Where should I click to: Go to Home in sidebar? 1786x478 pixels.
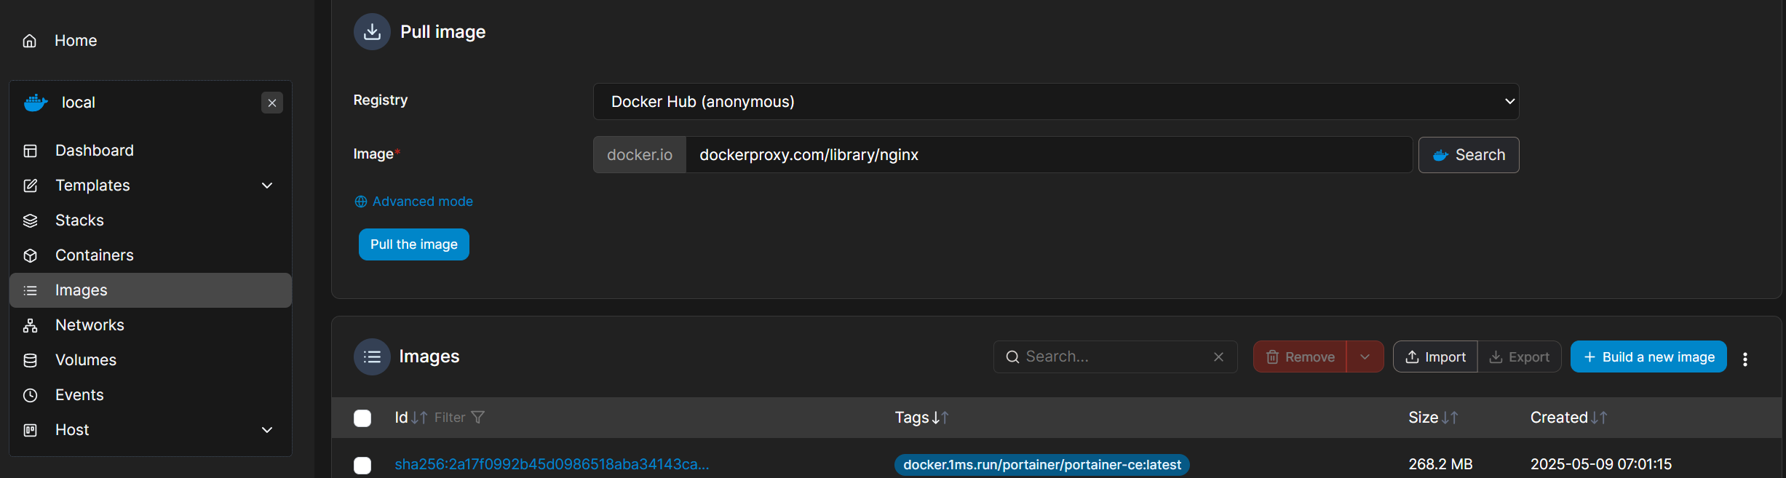click(x=76, y=41)
